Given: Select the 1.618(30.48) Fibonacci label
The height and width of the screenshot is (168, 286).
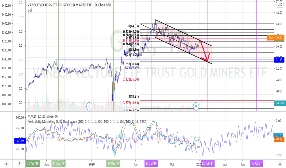Looking at the screenshot, I should coord(131,64).
